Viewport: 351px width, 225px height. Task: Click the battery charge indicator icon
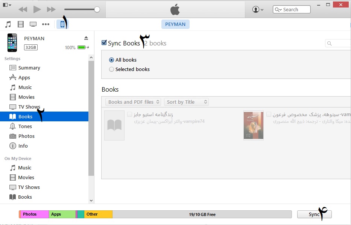click(x=83, y=47)
